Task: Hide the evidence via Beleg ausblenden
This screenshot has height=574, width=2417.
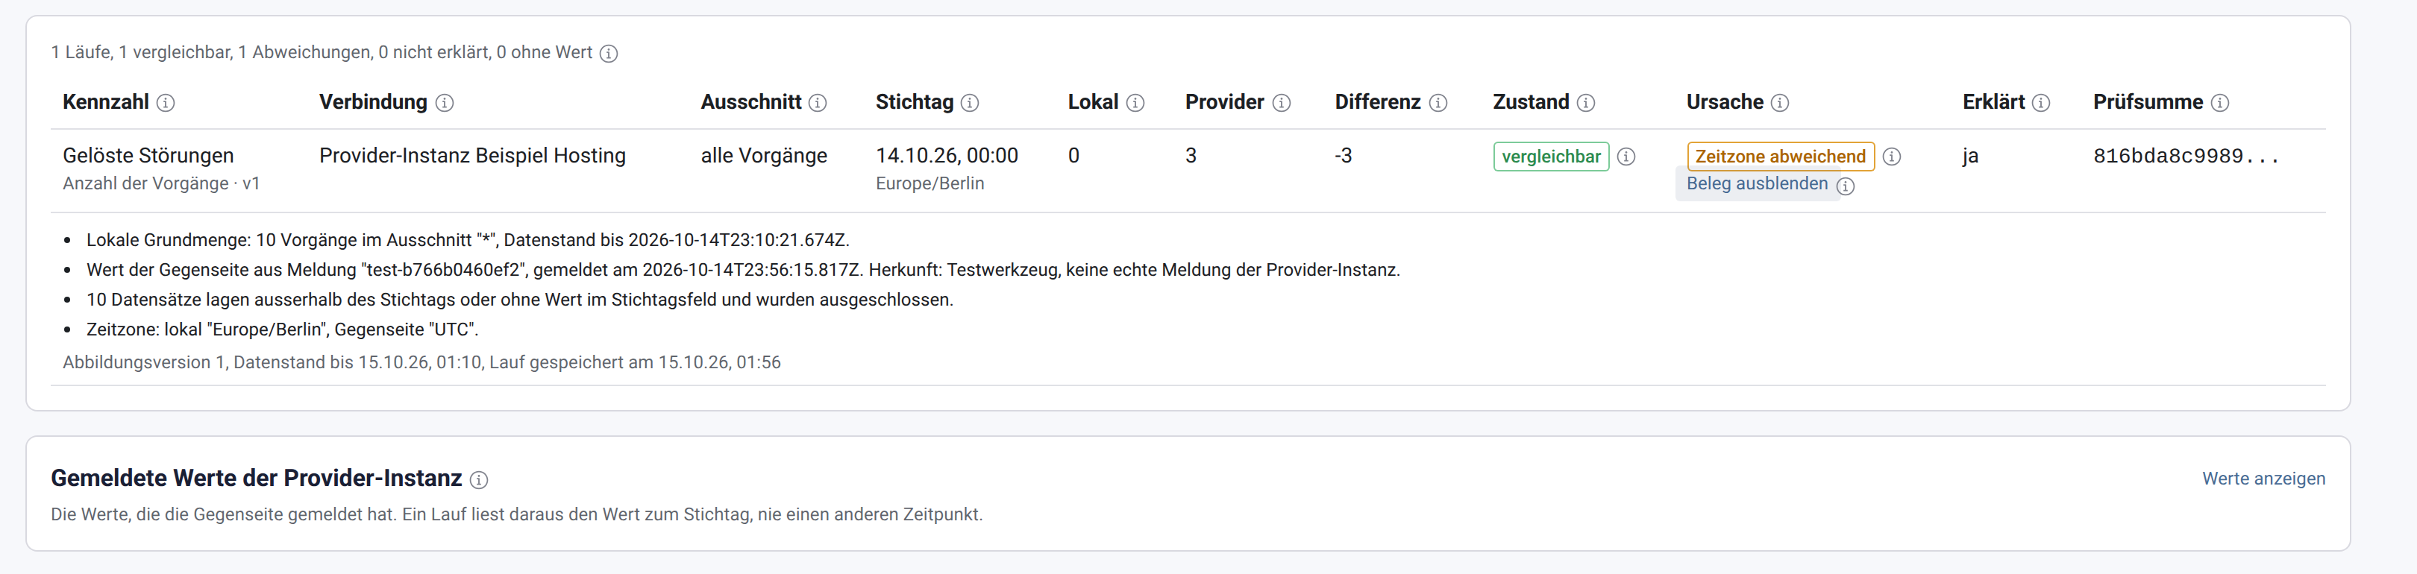Action: (x=1758, y=184)
